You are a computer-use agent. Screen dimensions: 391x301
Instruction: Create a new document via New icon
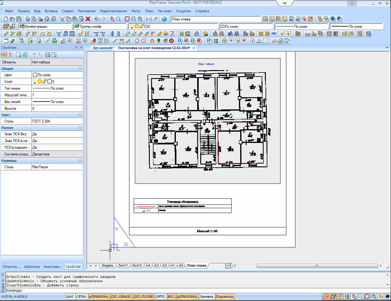click(x=6, y=19)
